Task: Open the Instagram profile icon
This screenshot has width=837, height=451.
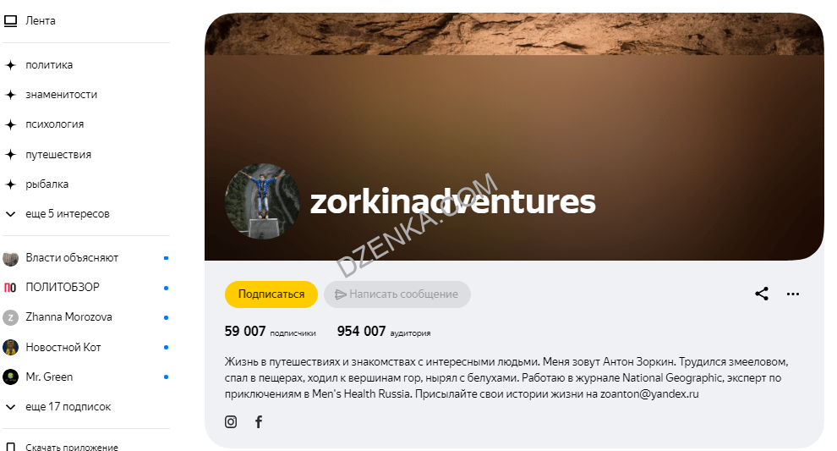Action: [231, 421]
